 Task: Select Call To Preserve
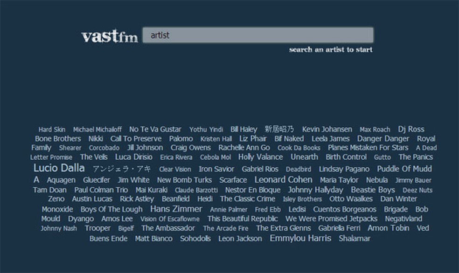pyautogui.click(x=136, y=138)
